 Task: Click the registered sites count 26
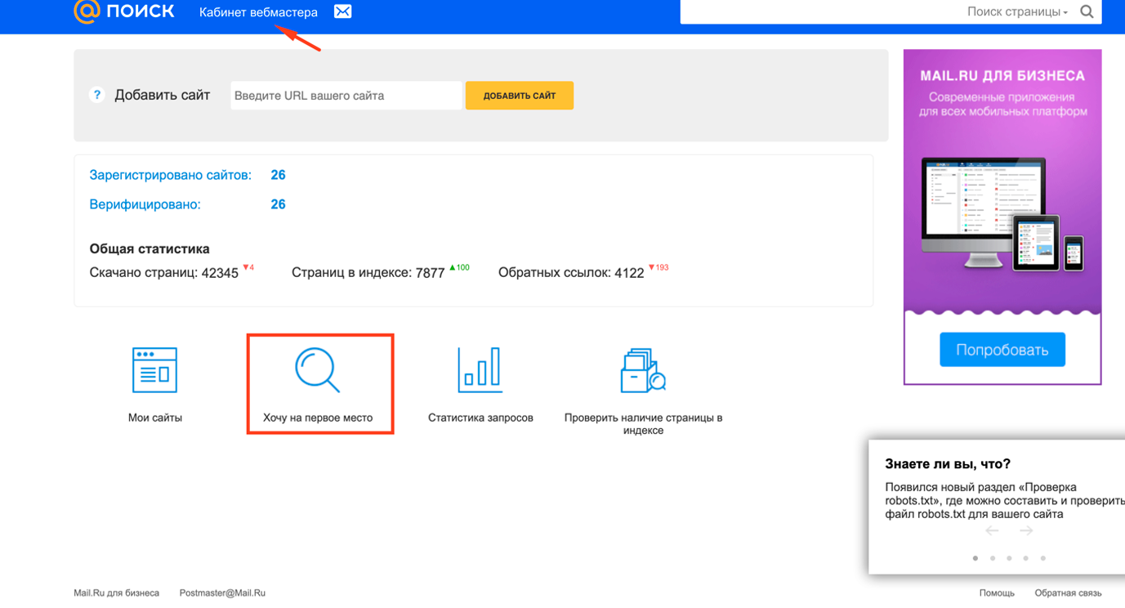pyautogui.click(x=278, y=175)
